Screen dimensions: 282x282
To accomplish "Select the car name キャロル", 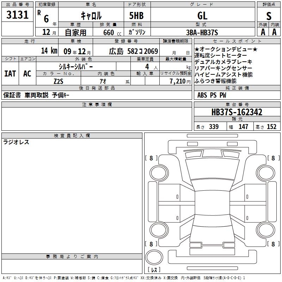I will click(x=91, y=16).
